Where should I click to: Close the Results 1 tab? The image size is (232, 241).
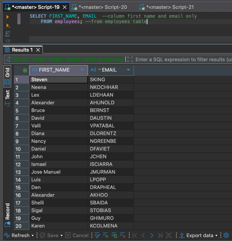(38, 50)
